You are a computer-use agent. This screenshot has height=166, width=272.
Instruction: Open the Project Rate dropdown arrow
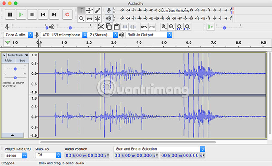tap(25, 156)
